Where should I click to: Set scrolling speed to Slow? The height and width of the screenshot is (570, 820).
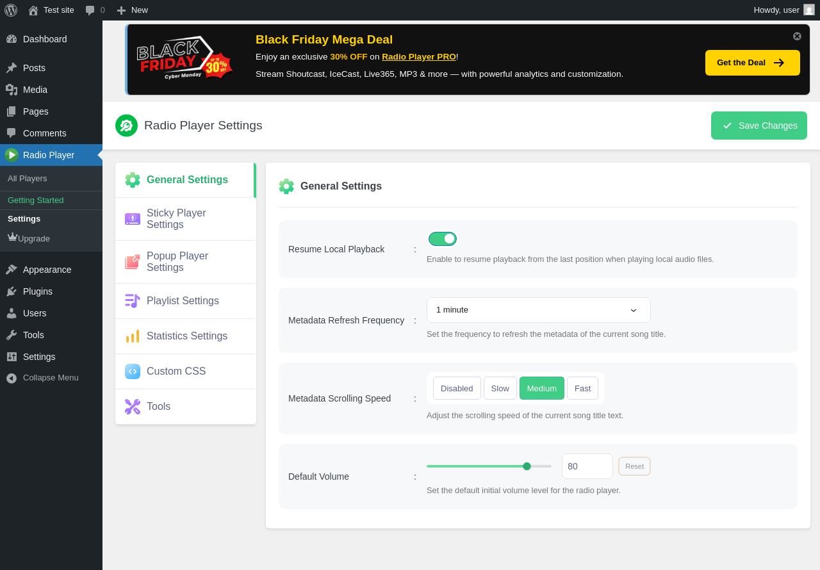[x=500, y=388]
